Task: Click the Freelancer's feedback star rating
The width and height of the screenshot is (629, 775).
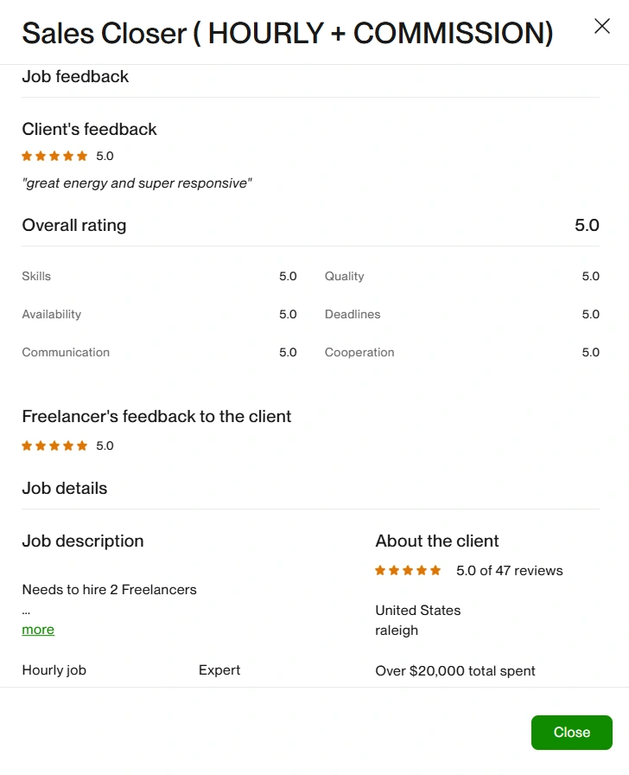Action: 55,446
